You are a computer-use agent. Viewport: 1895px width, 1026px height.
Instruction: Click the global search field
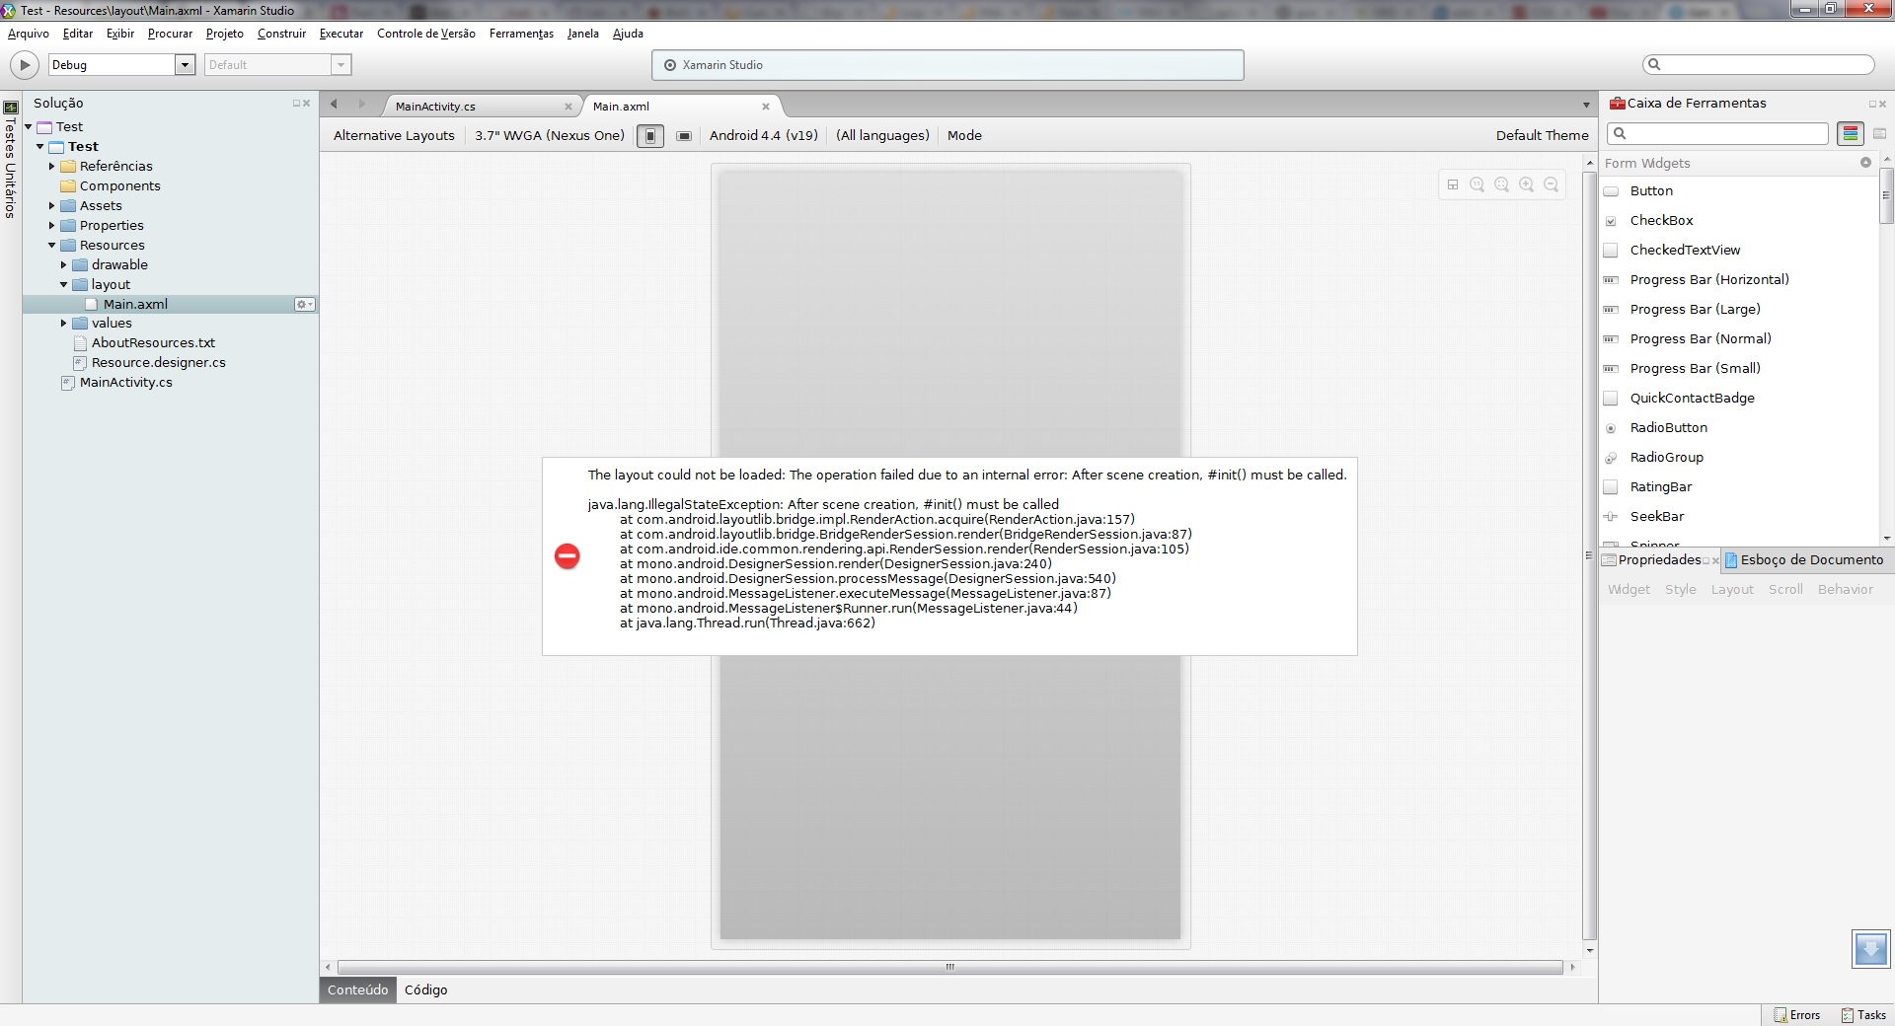coord(1759,64)
